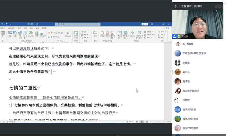Open ribbon display options button

pos(152,24)
